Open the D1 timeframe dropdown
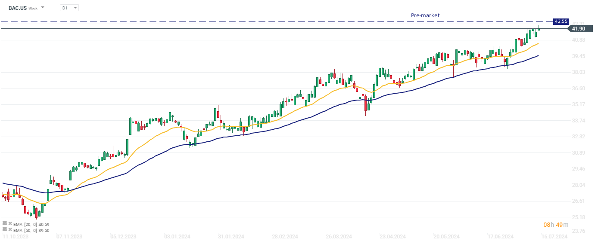 point(69,8)
